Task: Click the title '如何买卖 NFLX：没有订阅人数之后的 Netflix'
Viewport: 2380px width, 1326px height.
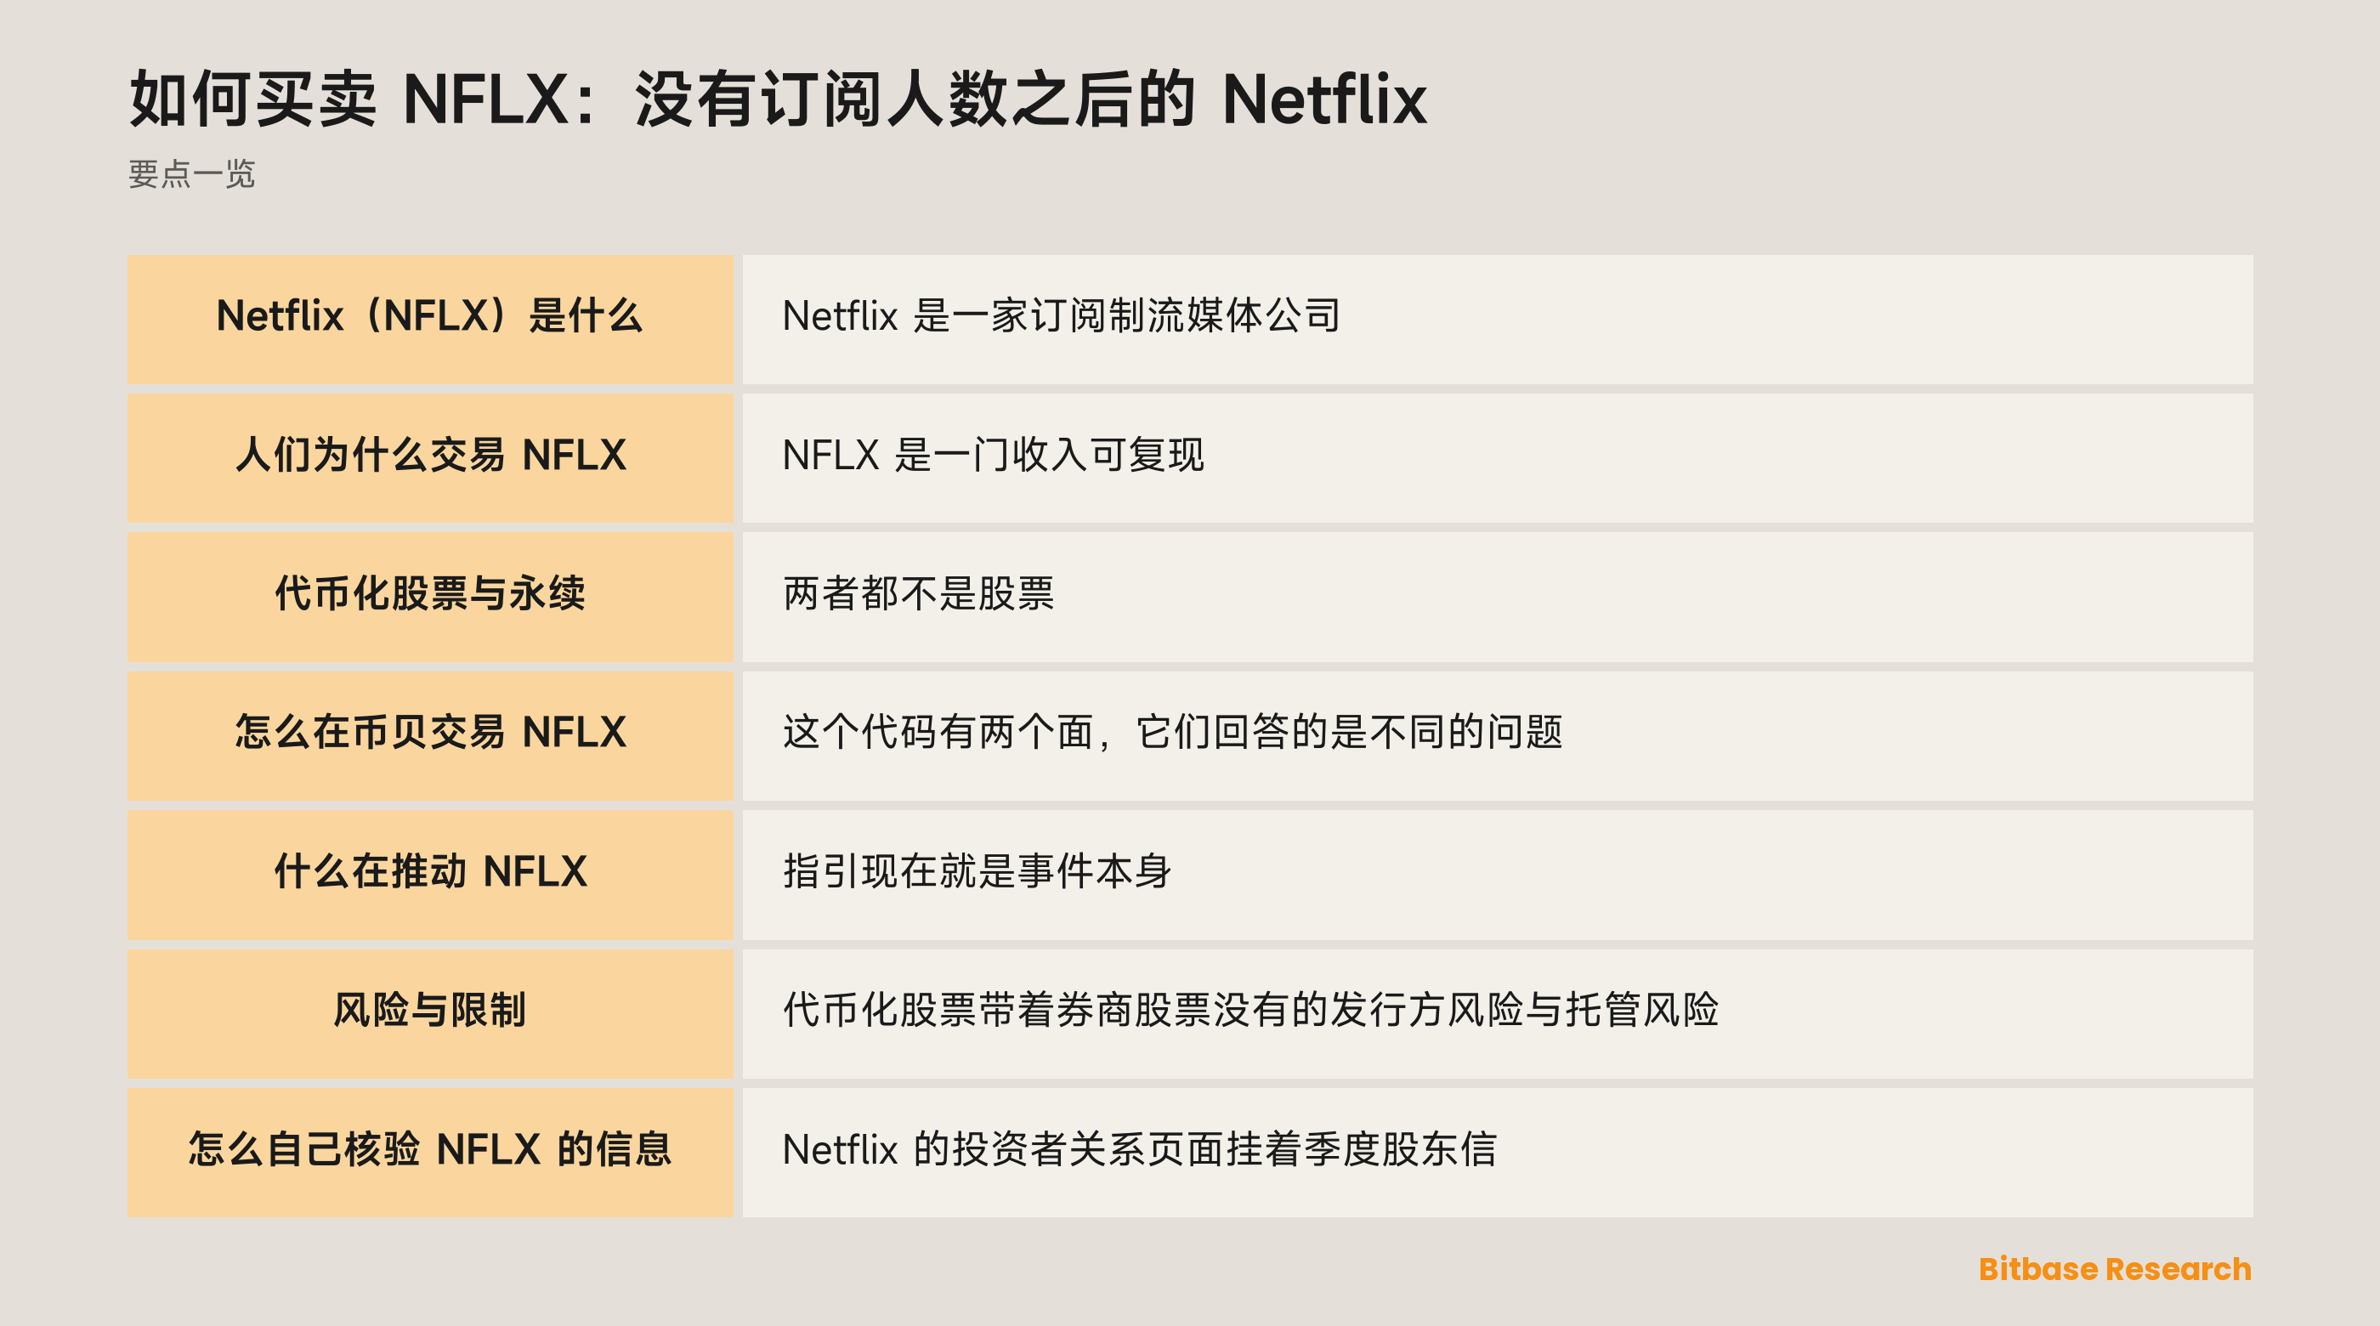Action: [x=778, y=99]
